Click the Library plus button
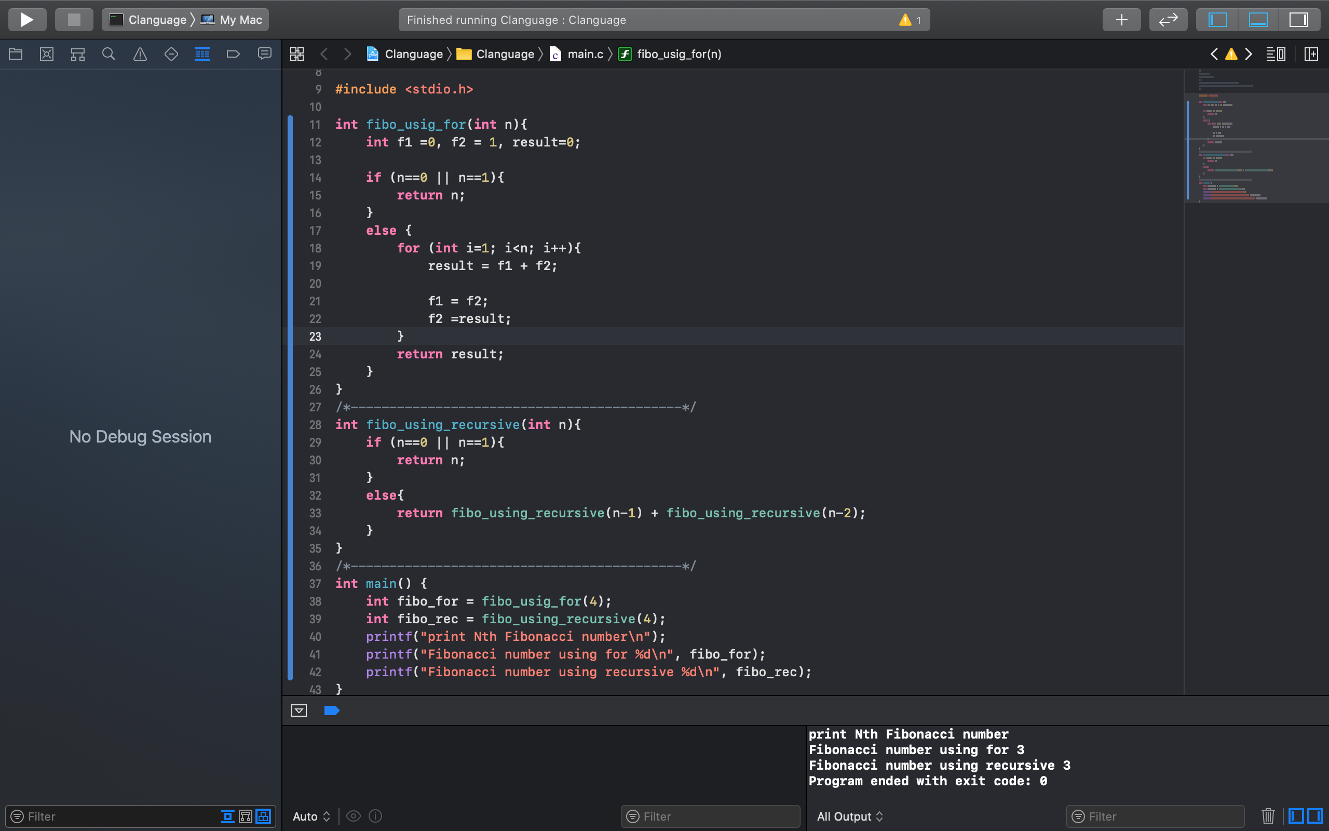 click(1121, 20)
